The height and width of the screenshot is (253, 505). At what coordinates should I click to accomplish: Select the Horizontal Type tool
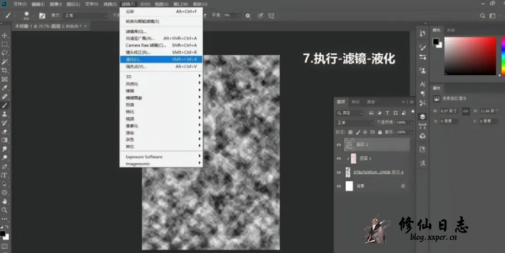[5, 175]
